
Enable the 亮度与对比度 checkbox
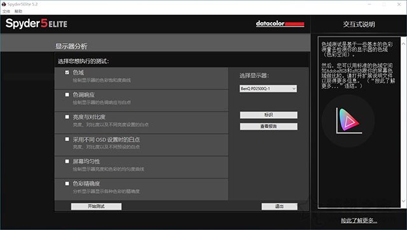tap(67, 117)
